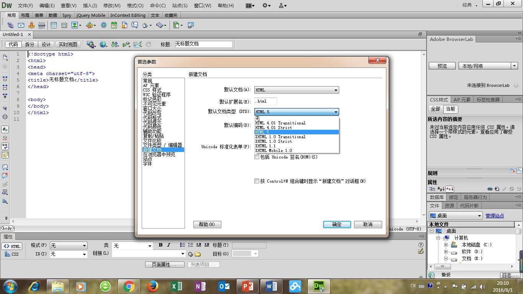Click the Tag Chooser icon
Viewport: 523px width, 294px height.
pos(191,25)
